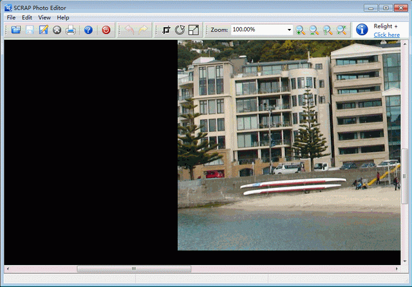Click the horizontal scrollbar thumb

(x=134, y=268)
